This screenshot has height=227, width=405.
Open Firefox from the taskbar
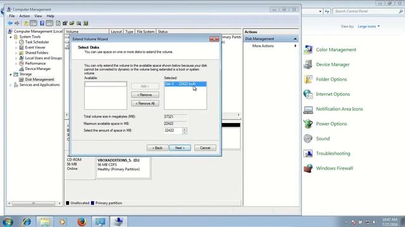click(x=82, y=221)
